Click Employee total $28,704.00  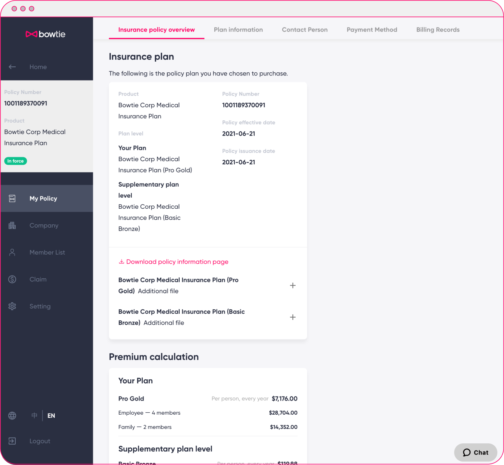click(x=283, y=413)
